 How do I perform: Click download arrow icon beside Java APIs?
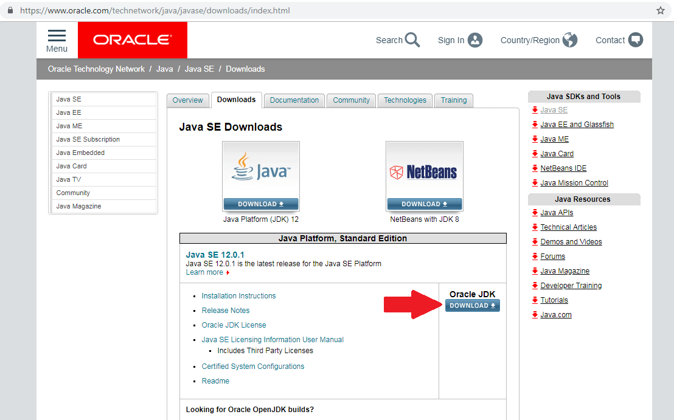click(x=535, y=213)
